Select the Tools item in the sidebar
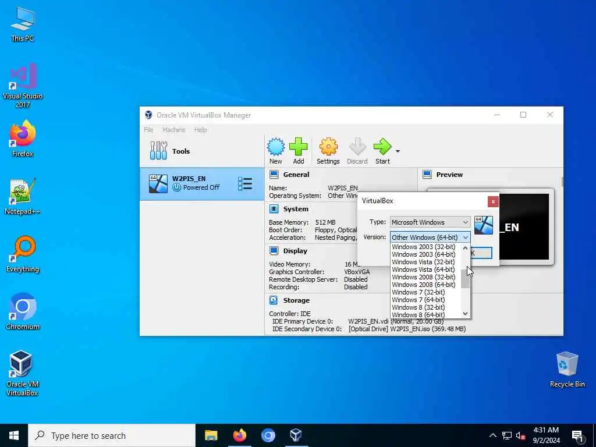The image size is (596, 447). tap(202, 151)
